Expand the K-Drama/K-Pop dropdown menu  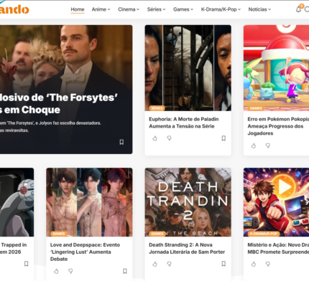(x=221, y=9)
